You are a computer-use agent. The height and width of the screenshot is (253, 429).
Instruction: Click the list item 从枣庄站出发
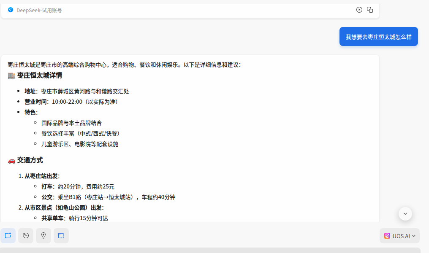click(x=42, y=176)
